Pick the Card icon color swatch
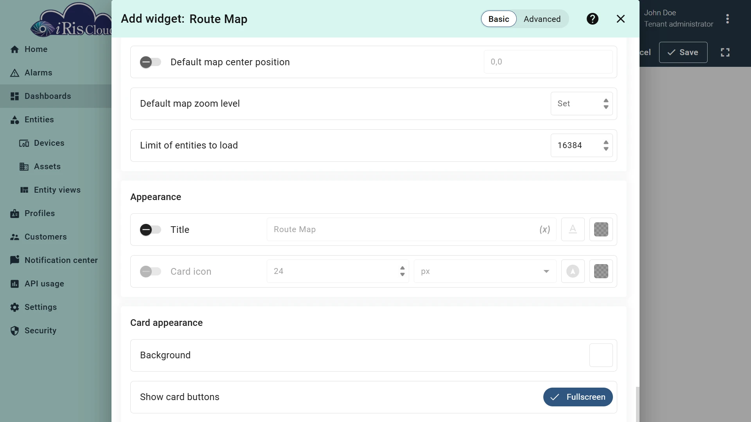Viewport: 751px width, 422px height. (x=601, y=271)
